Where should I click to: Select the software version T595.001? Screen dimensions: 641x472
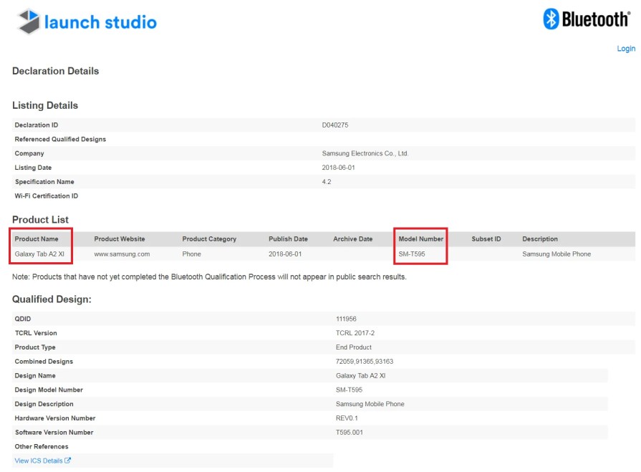point(349,433)
